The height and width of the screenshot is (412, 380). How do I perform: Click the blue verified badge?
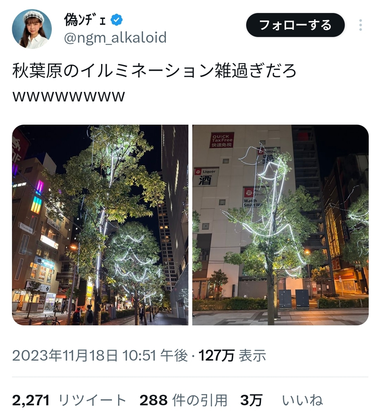(117, 20)
